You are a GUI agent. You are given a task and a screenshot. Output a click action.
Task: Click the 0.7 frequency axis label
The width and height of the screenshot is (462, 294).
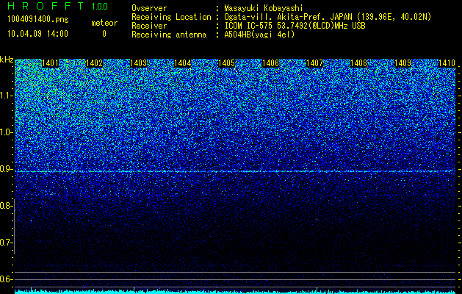tap(7, 243)
